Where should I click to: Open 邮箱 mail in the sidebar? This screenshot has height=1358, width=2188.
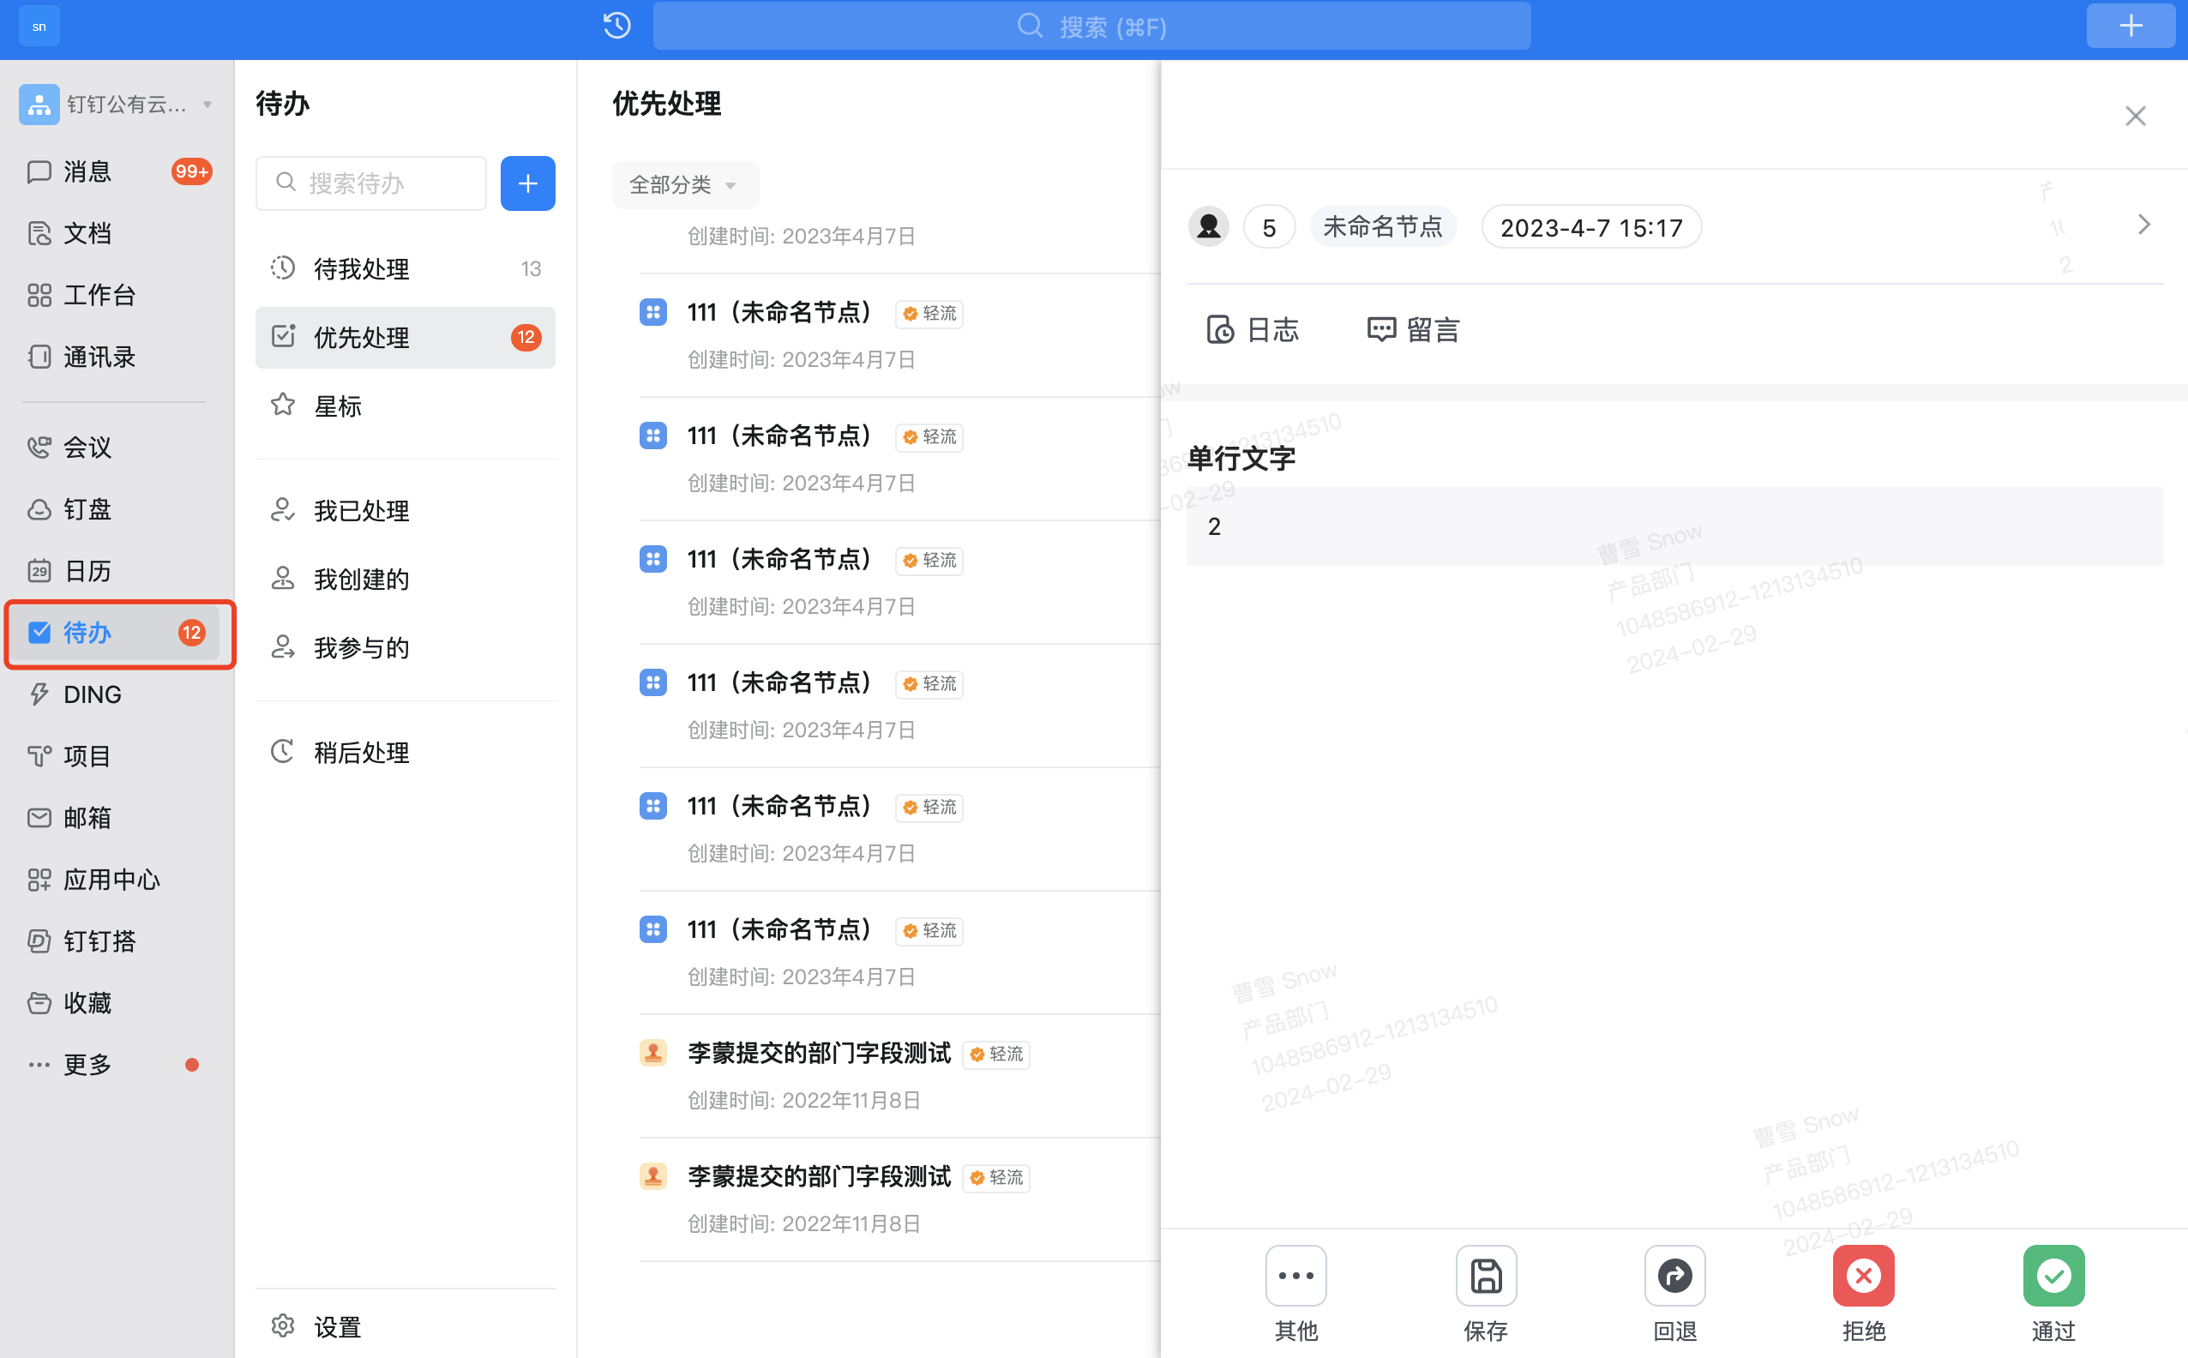point(117,818)
